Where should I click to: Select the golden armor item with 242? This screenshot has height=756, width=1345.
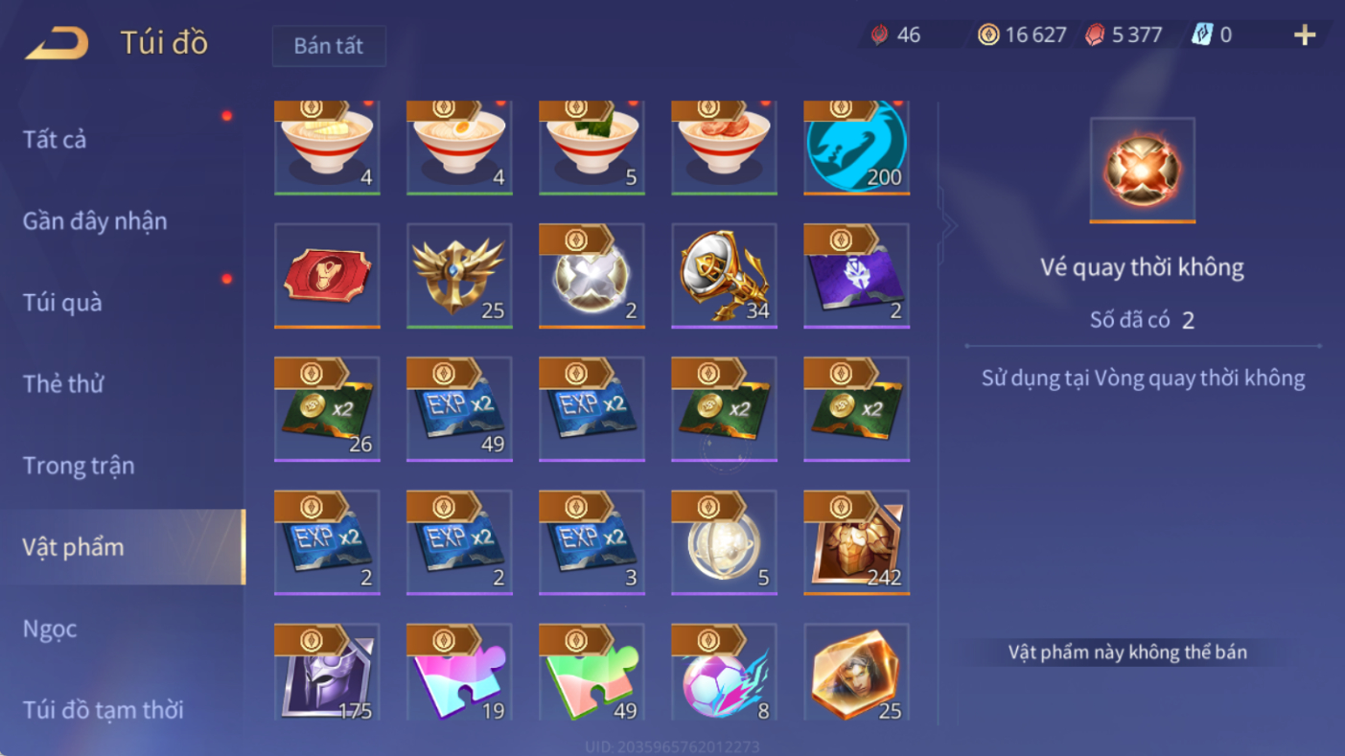856,542
